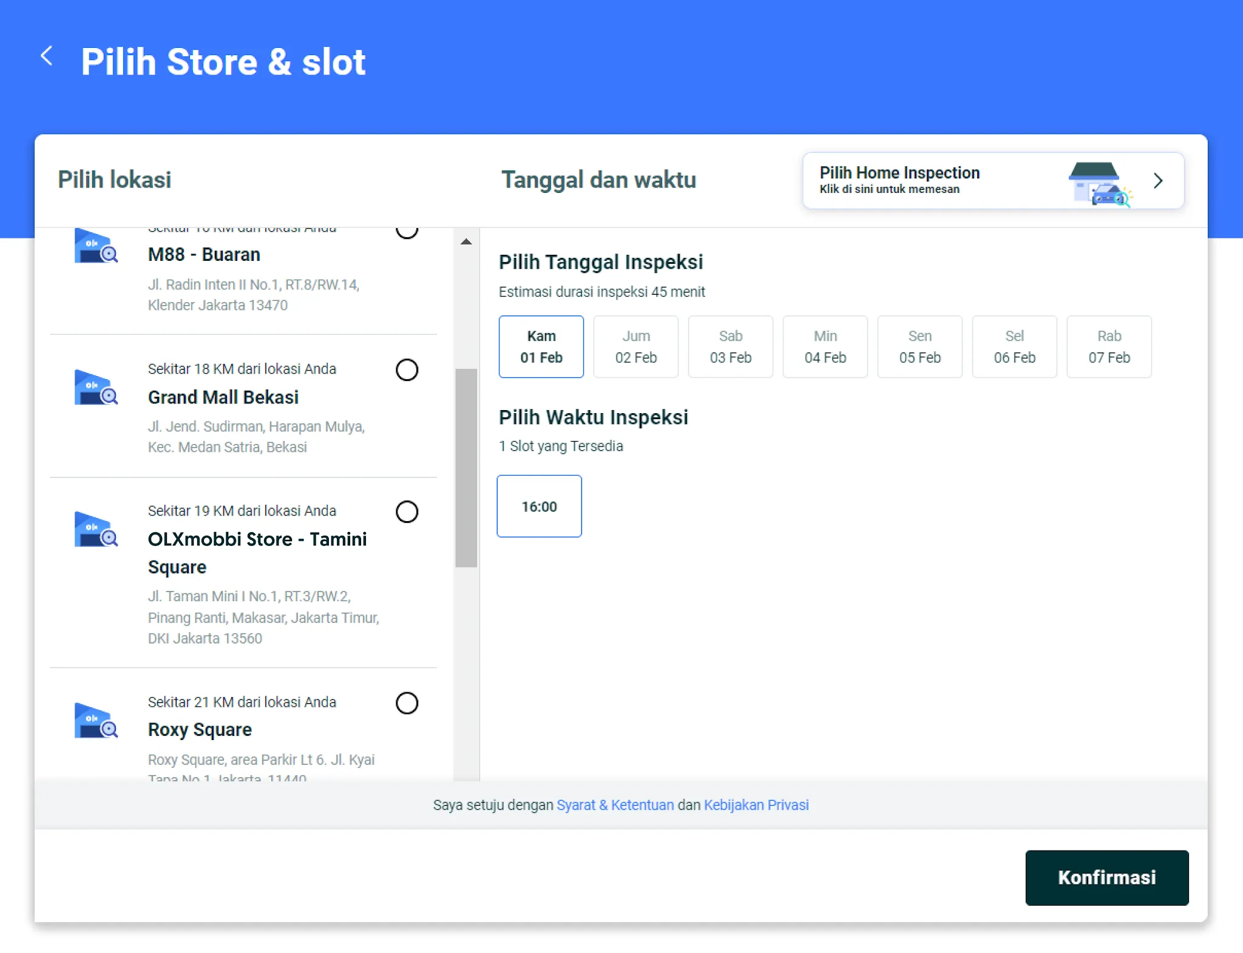
Task: Click the OLXmobbi Tamini Square store icon
Action: [96, 529]
